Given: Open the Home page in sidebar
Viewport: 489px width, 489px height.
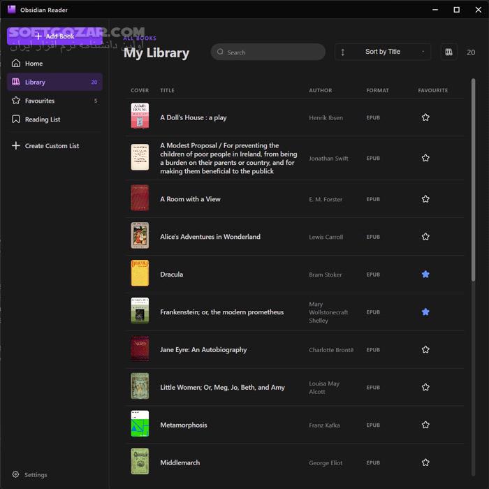Looking at the screenshot, I should click(54, 64).
